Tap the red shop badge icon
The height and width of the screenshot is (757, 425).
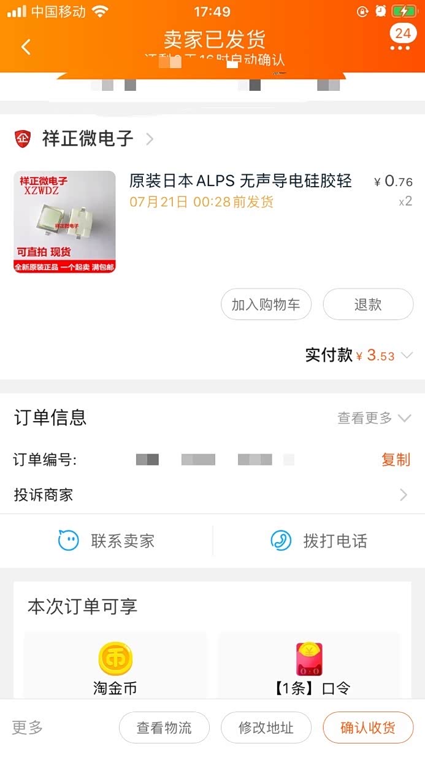click(x=23, y=139)
